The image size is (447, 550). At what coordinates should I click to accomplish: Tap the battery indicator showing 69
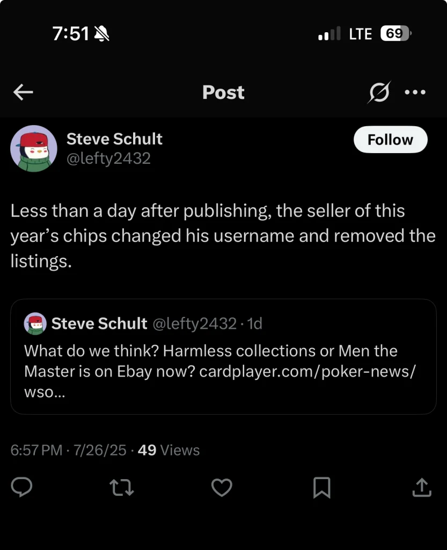point(395,34)
